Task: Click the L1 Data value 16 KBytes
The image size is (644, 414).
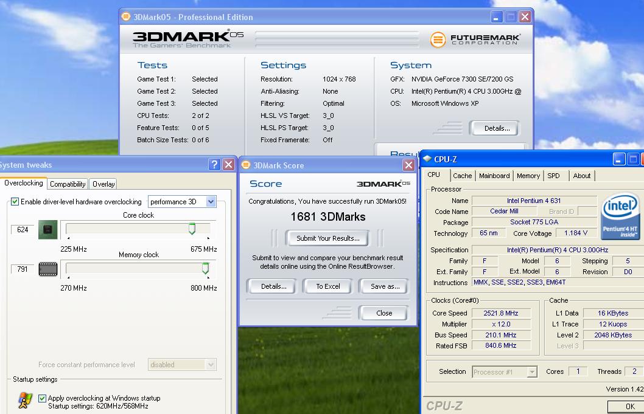Action: point(613,313)
